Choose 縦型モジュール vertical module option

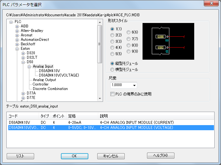pyautogui.click(x=112, y=64)
